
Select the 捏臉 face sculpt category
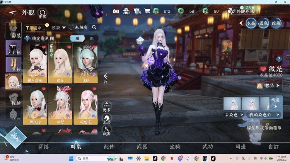point(13,99)
